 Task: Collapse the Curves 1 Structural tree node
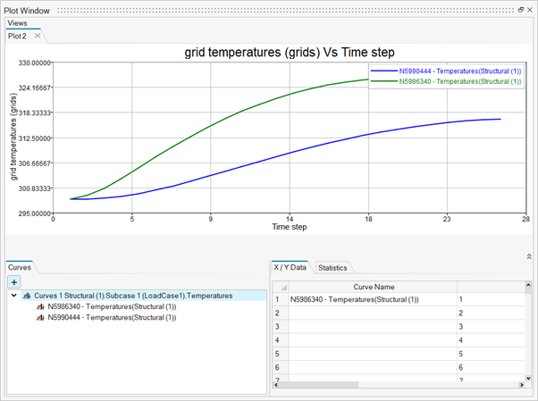pyautogui.click(x=14, y=296)
